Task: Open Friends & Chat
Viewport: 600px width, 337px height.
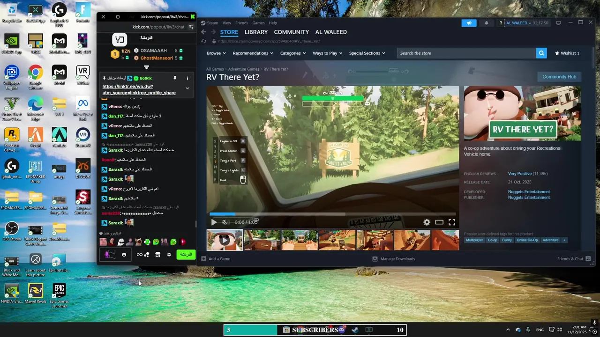Action: click(x=574, y=259)
